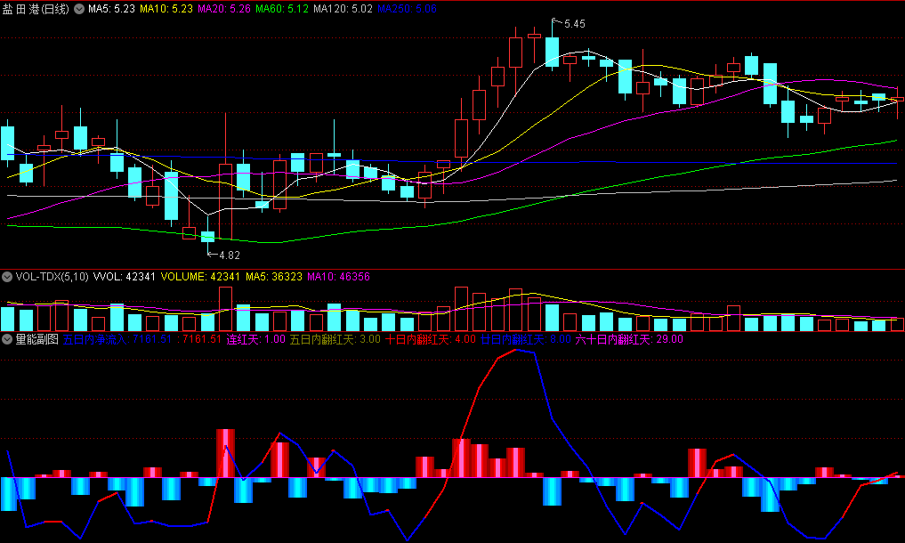The image size is (905, 543).
Task: Open the dropdown next to 盐田港(日线)
Action: click(79, 9)
